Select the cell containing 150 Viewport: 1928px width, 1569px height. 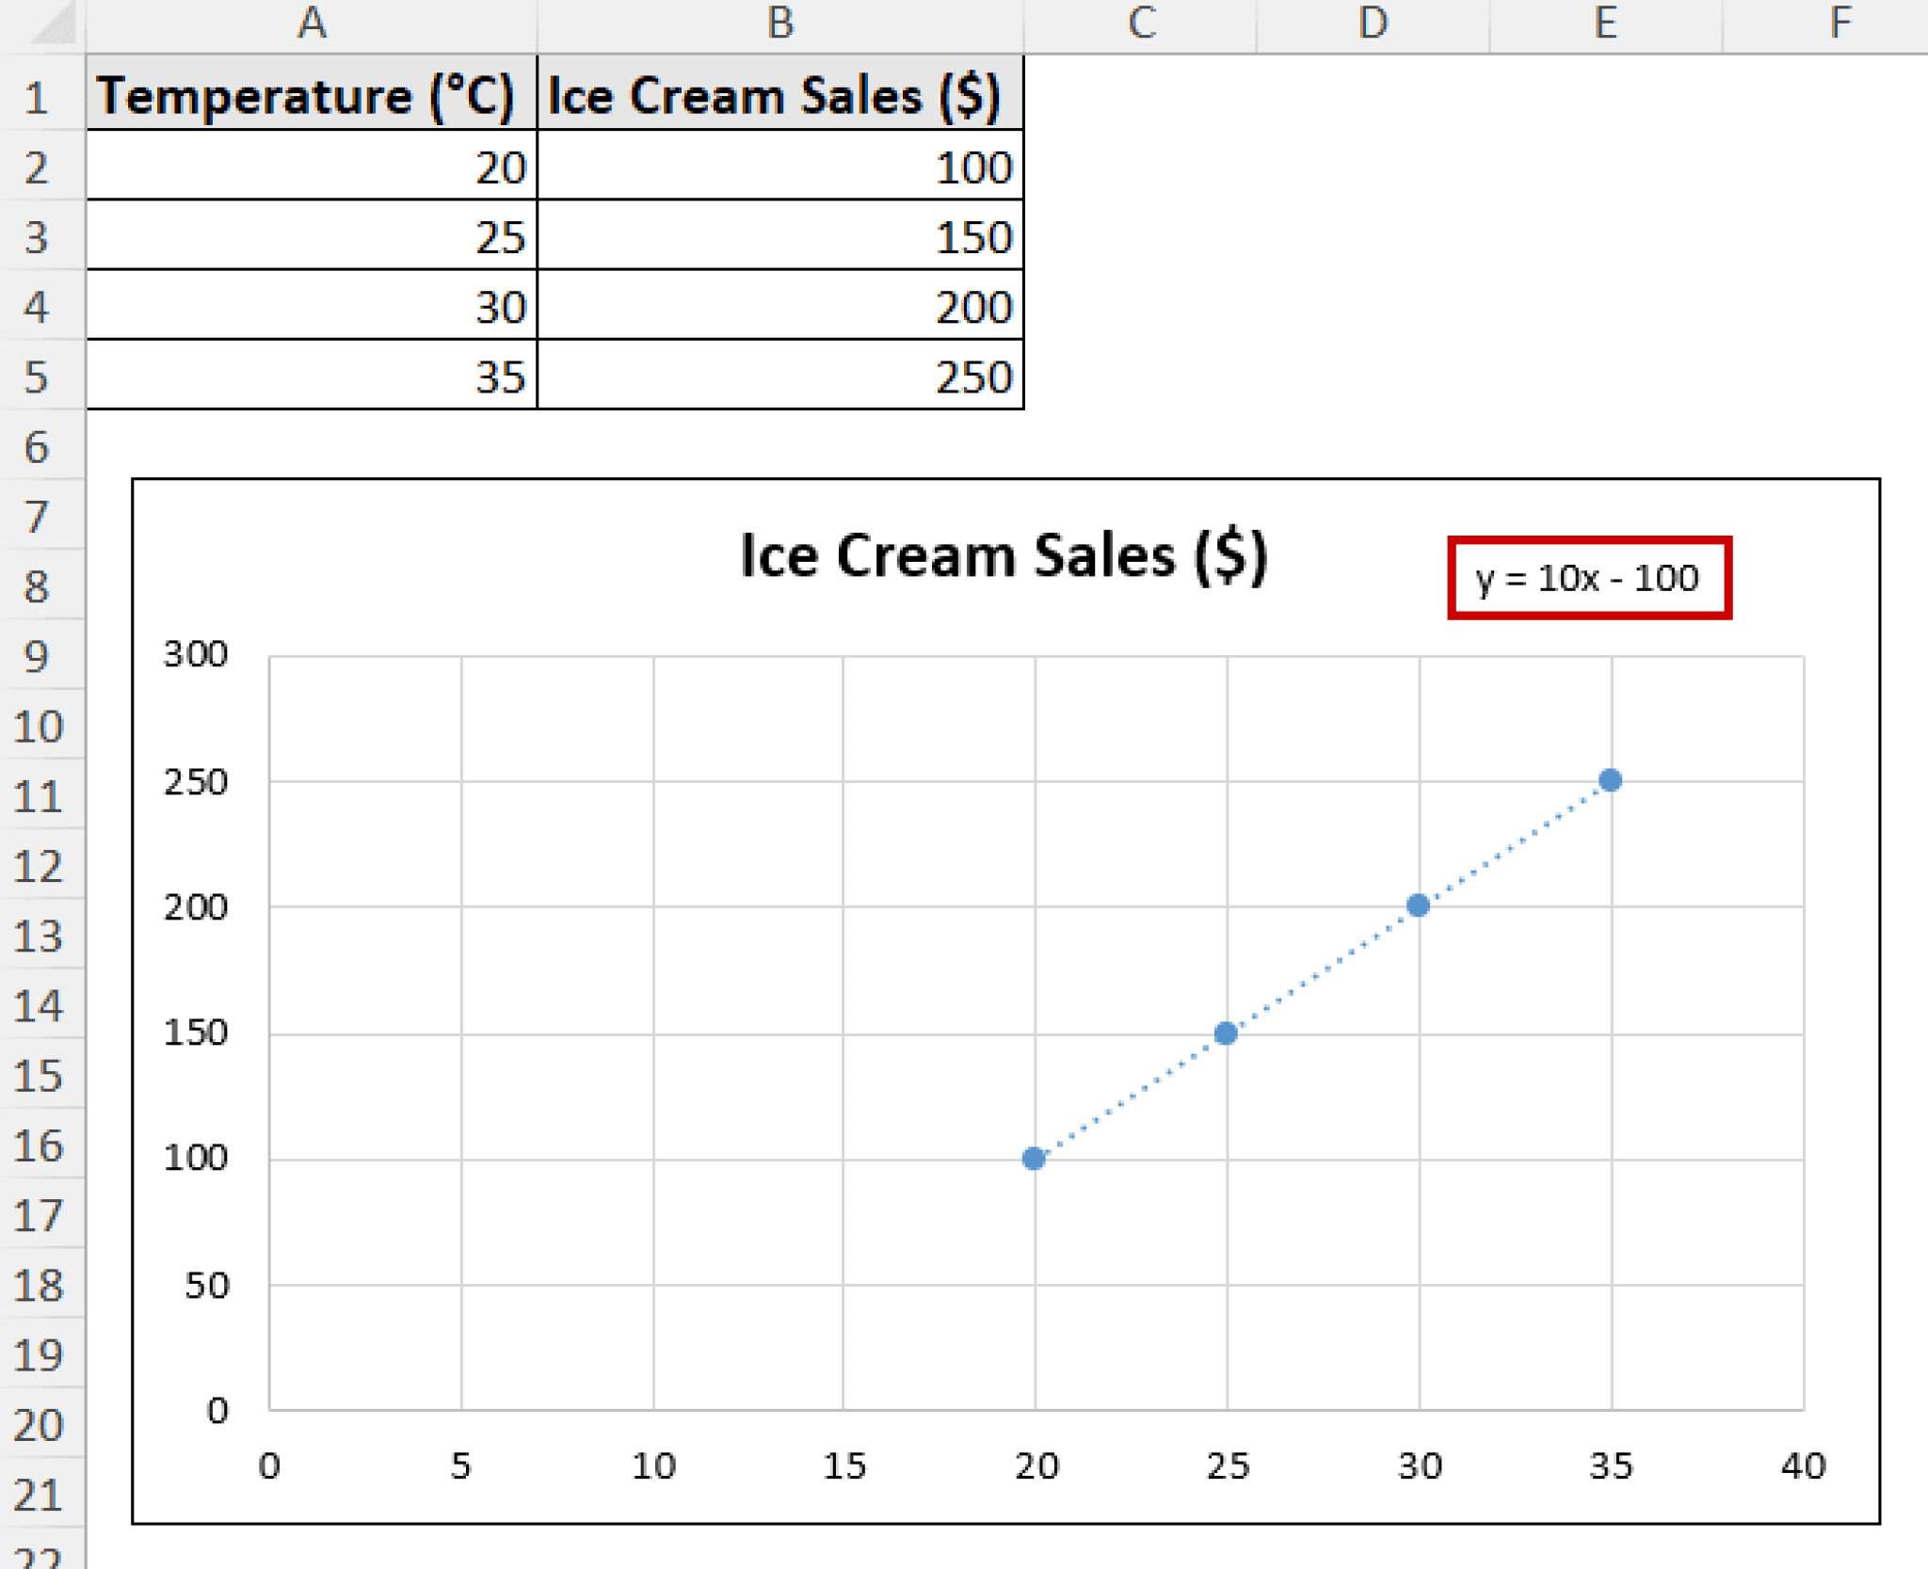coord(779,238)
